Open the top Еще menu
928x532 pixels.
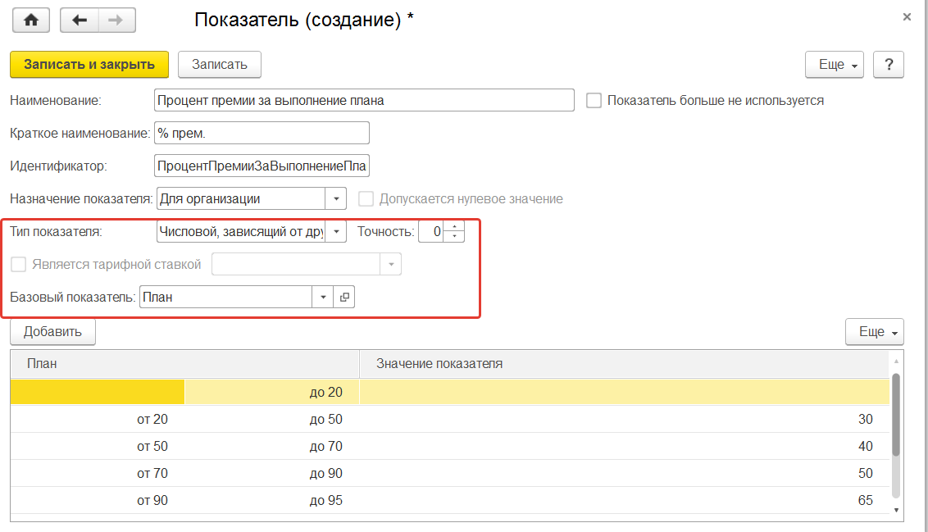coord(835,65)
